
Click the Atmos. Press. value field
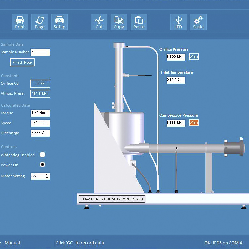(x=40, y=94)
